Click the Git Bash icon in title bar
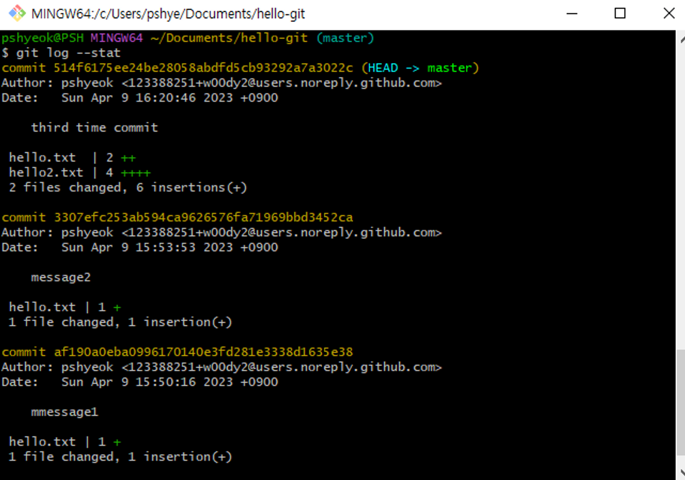The height and width of the screenshot is (480, 685). (x=17, y=13)
